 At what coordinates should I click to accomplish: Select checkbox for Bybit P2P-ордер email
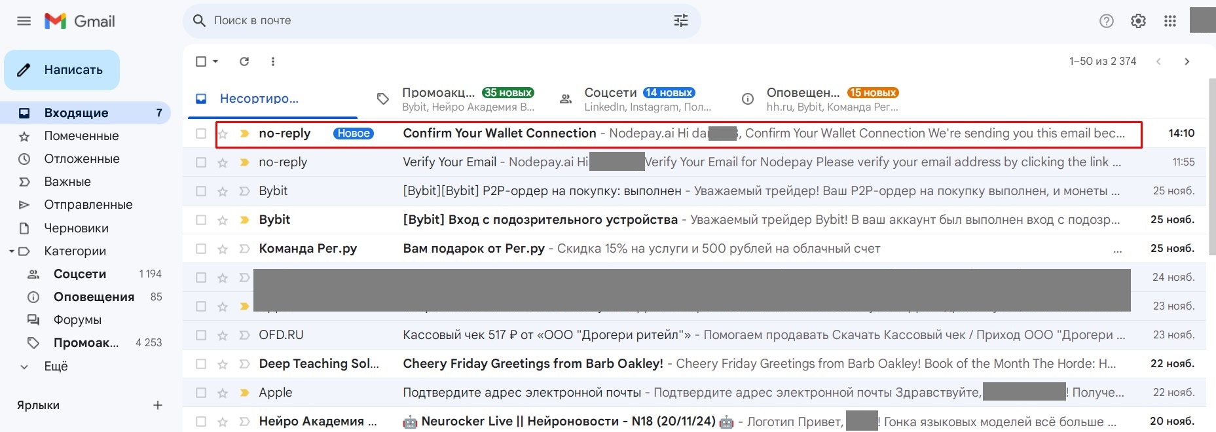(201, 191)
